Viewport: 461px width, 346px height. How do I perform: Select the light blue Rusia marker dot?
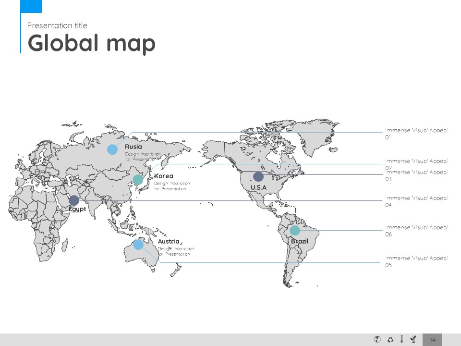tap(112, 149)
